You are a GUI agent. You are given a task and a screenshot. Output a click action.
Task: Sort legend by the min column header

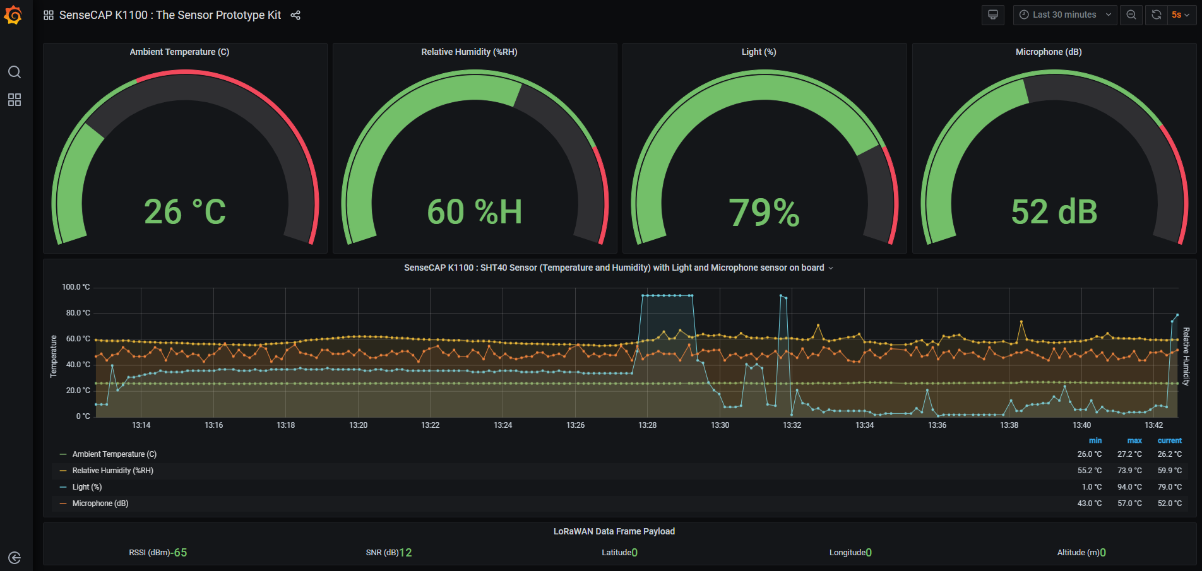tap(1095, 440)
